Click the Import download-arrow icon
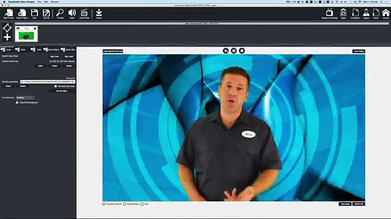This screenshot has height=219, width=391. [99, 14]
